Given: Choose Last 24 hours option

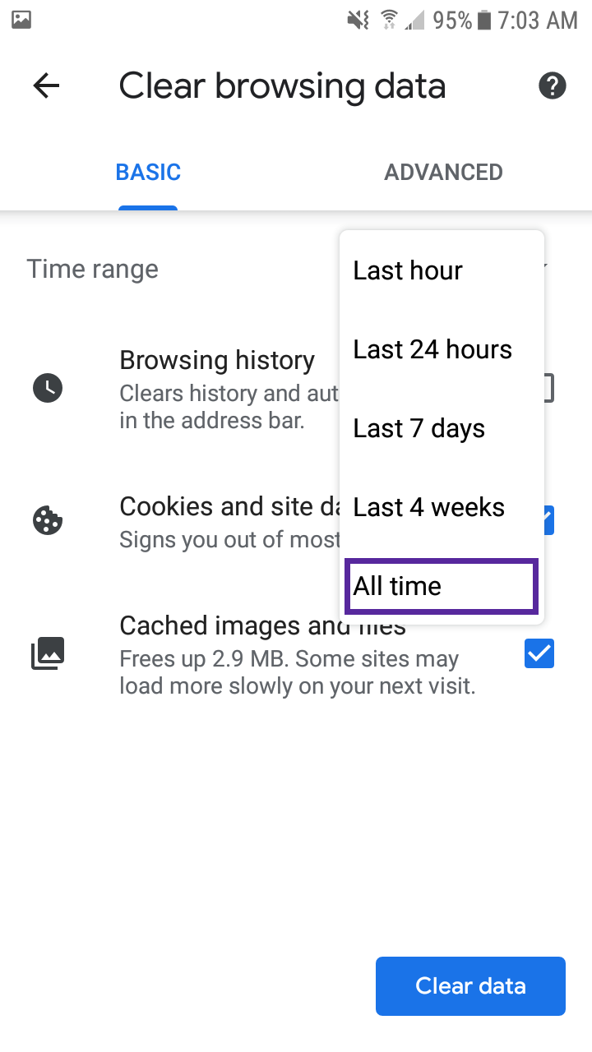Looking at the screenshot, I should (442, 349).
